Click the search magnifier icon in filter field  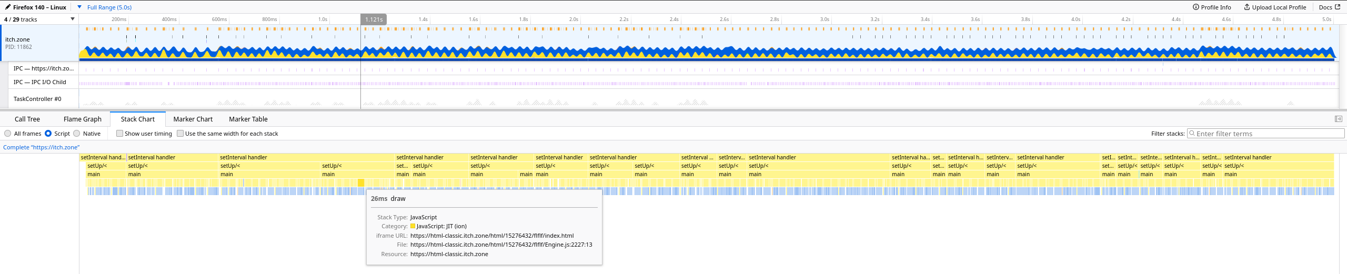pyautogui.click(x=1192, y=134)
